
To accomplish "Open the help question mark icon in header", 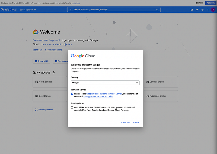I will (202, 10).
